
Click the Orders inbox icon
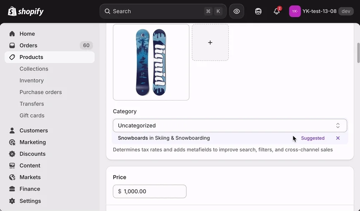point(12,45)
